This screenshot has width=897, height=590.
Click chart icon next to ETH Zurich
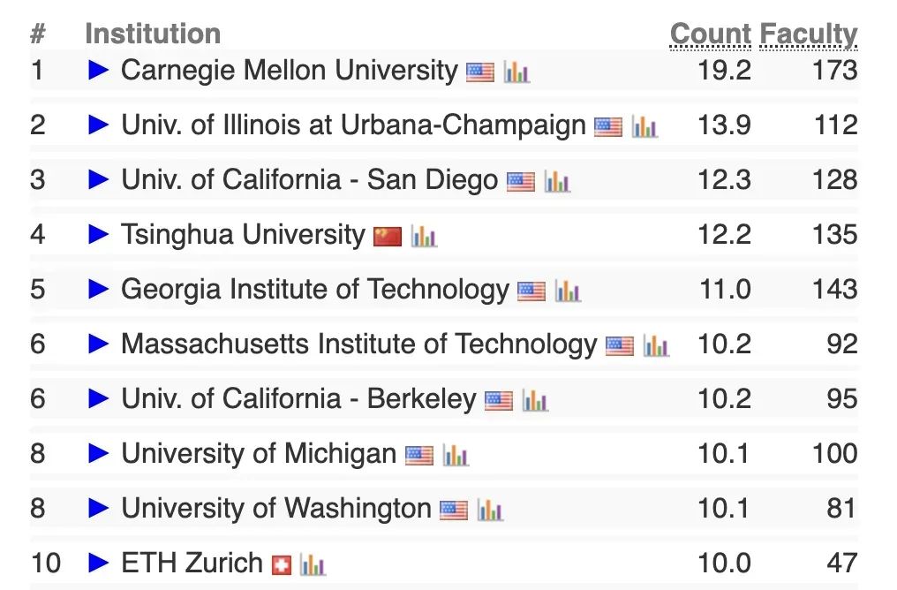click(x=313, y=564)
